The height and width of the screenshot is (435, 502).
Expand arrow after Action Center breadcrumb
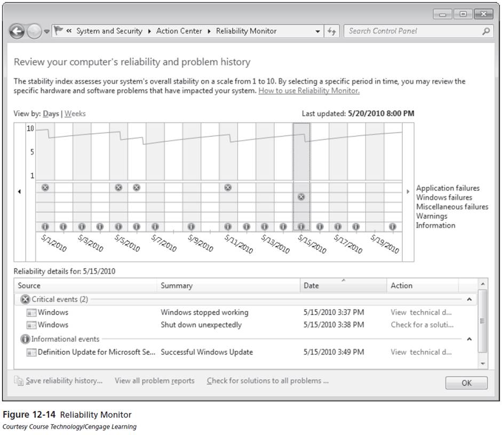coord(209,31)
